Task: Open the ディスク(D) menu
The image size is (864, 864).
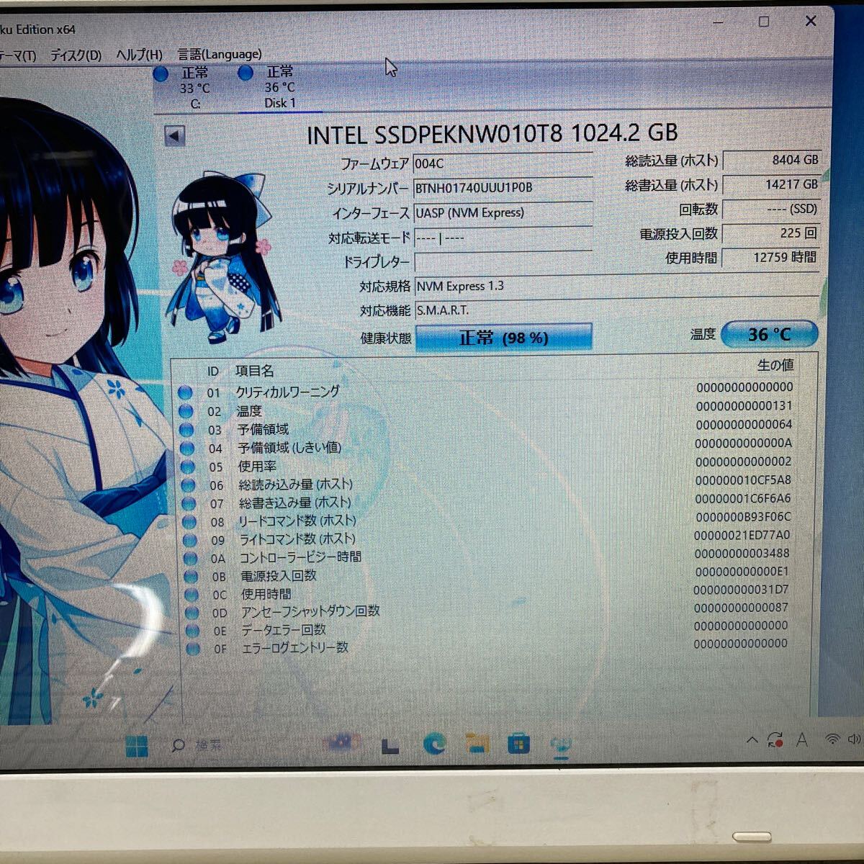Action: tap(76, 55)
